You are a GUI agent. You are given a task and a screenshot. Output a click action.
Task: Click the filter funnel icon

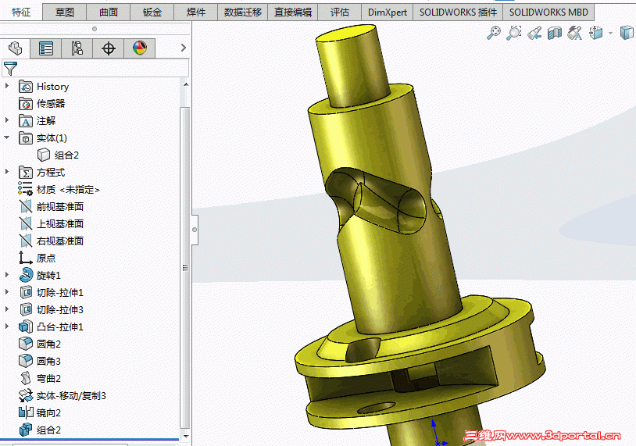10,68
